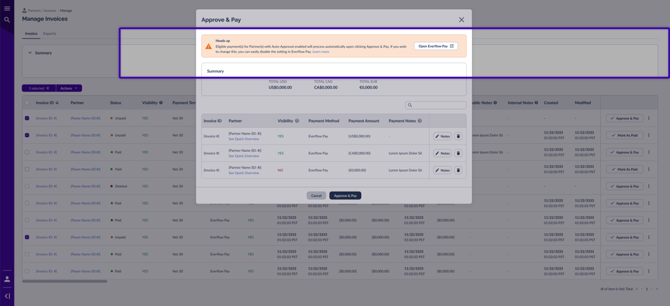This screenshot has width=670, height=306.
Task: Click the Created column header
Action: (551, 103)
